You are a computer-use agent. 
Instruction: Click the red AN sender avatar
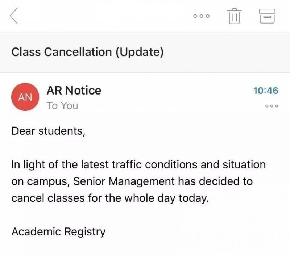click(25, 97)
